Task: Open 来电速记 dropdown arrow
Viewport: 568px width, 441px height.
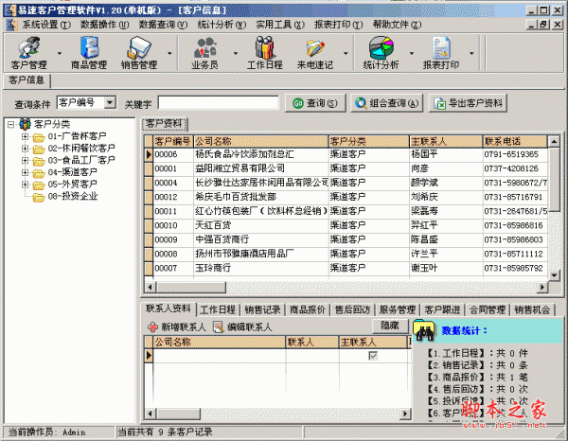Action: (x=346, y=53)
